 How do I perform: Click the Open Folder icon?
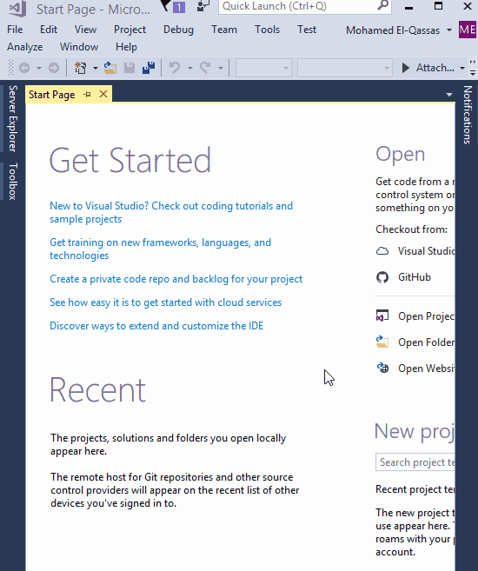pyautogui.click(x=382, y=342)
